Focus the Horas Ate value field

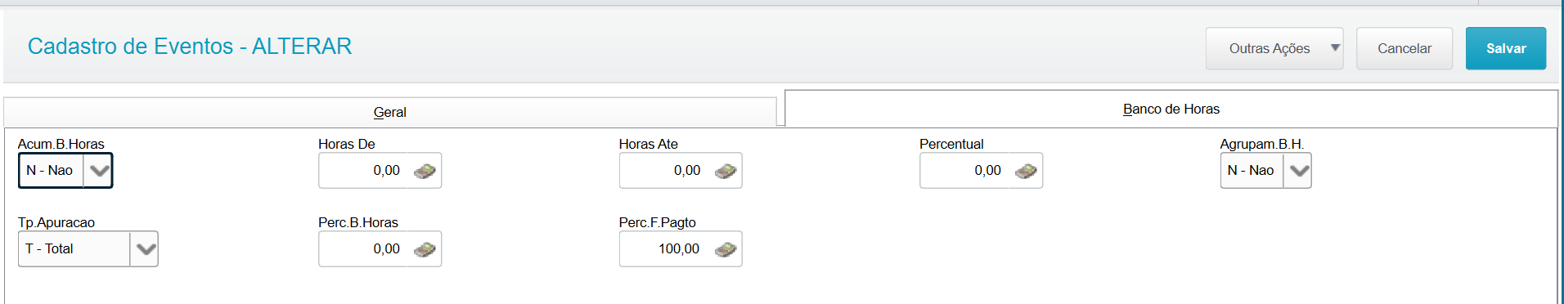(666, 171)
